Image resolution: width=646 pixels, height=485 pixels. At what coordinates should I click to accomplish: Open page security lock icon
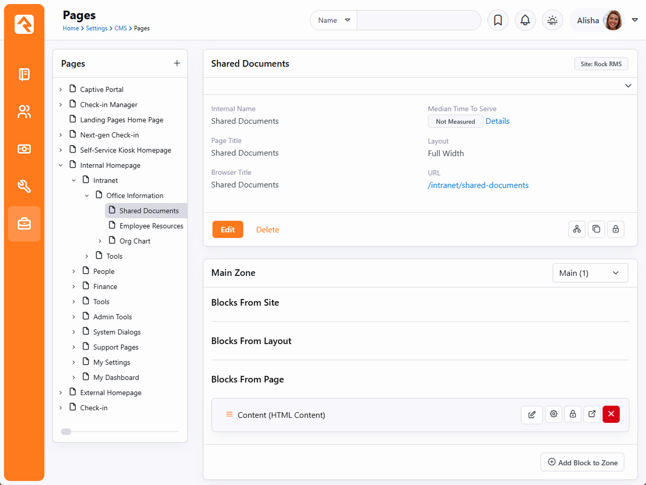click(616, 229)
